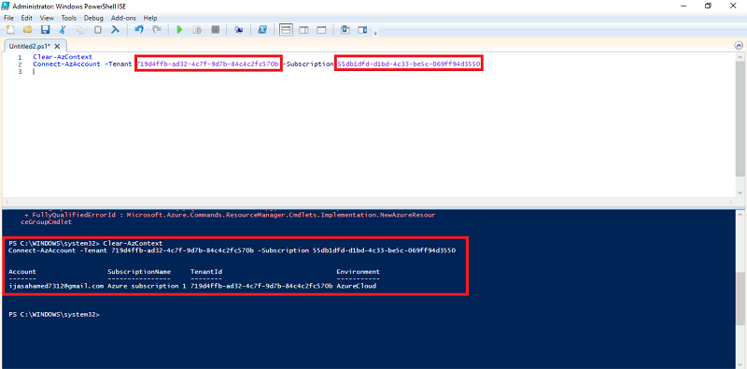Click the Stop Operation square icon
This screenshot has width=747, height=369.
pos(216,30)
